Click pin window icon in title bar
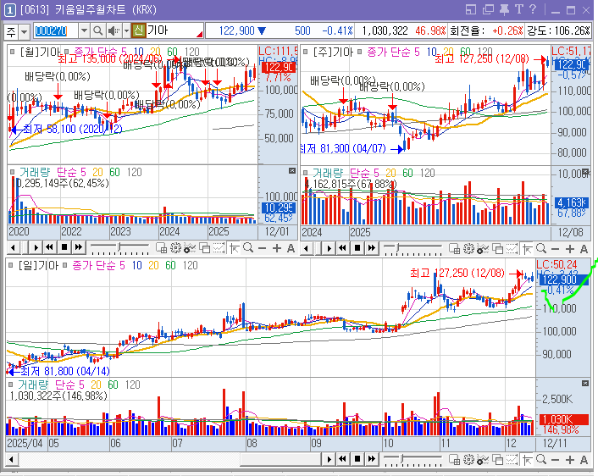Screen dimensions: 598x476 click(x=504, y=9)
